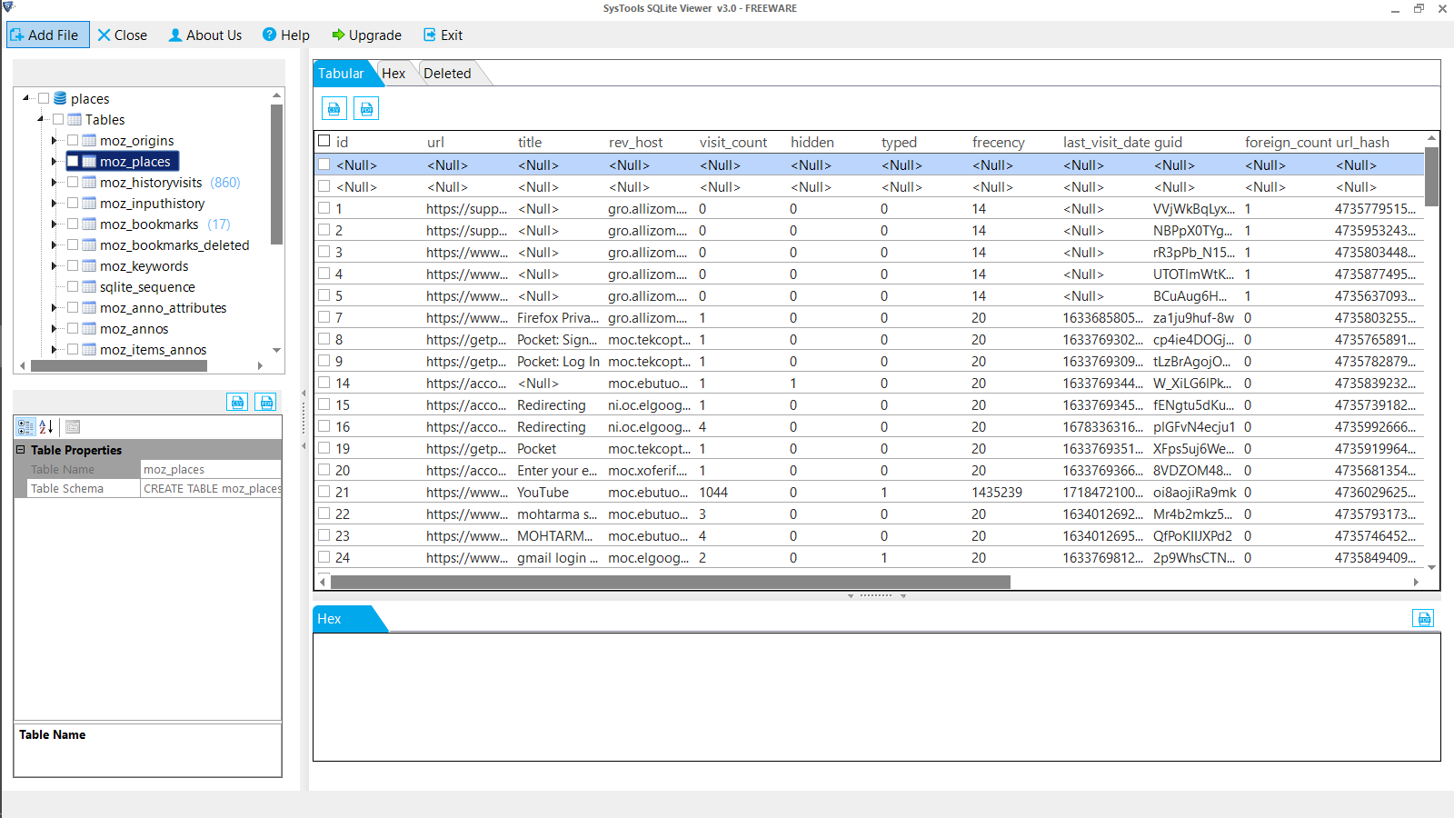
Task: Sort the property grid alphabetically
Action: tap(46, 427)
